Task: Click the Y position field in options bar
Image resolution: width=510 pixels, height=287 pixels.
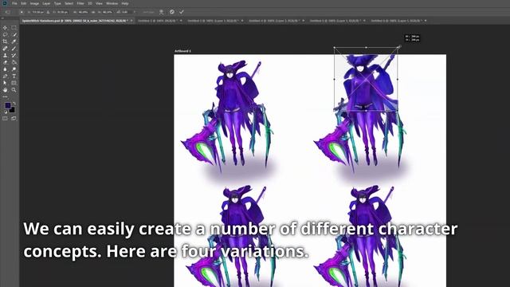Action: point(62,12)
